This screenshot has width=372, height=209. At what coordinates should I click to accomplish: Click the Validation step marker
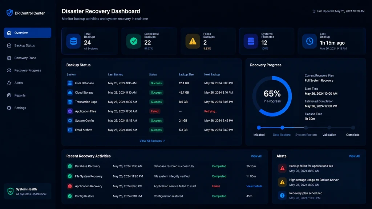[329, 127]
